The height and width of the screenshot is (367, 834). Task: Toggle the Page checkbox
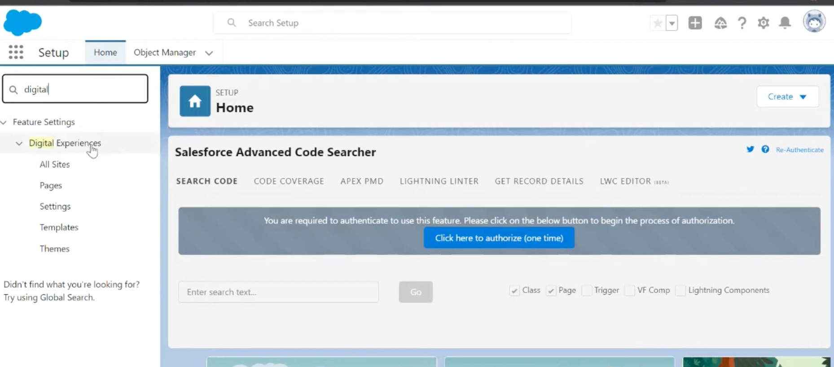pos(551,291)
